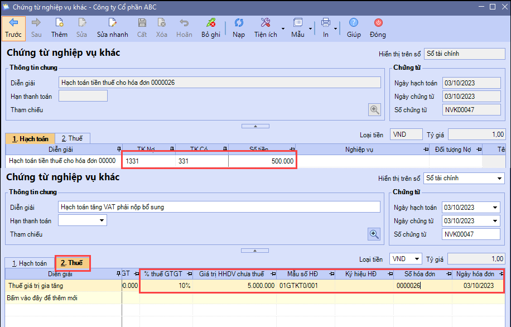Click the Bỏ ghi unpost icon
Viewport: 511px width, 327px height.
point(211,23)
